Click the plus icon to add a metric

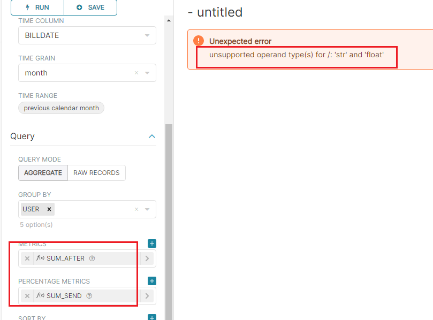click(151, 243)
